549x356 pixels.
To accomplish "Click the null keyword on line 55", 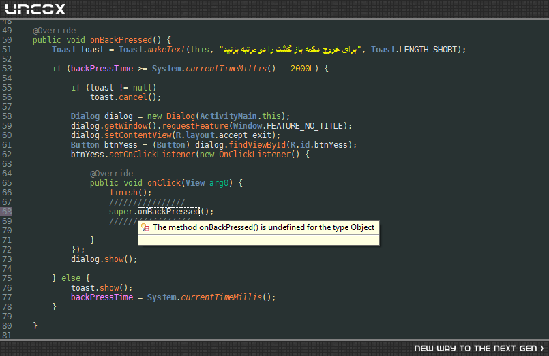I will pyautogui.click(x=142, y=88).
